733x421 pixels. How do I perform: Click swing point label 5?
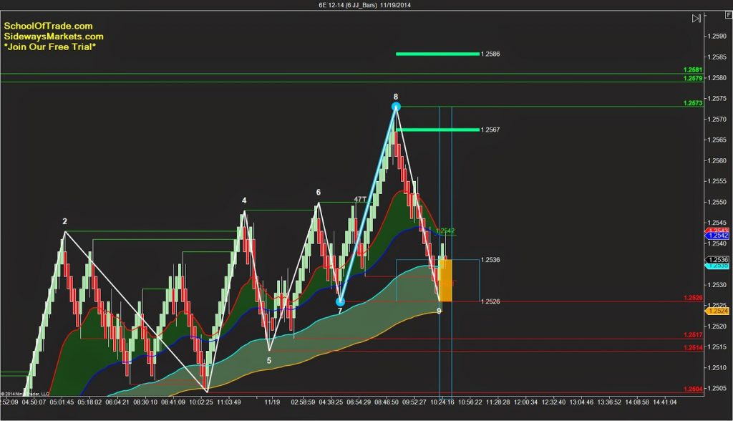click(x=269, y=361)
